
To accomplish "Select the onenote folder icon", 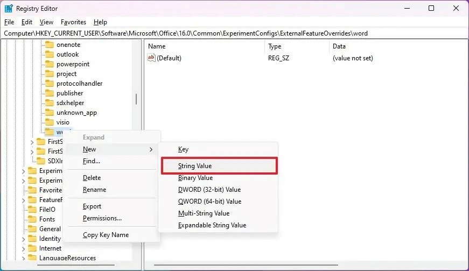I will [x=49, y=45].
